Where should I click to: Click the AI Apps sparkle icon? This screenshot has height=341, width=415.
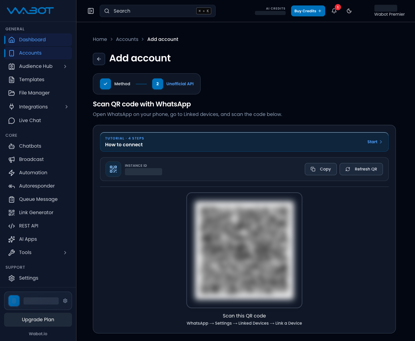[12, 239]
